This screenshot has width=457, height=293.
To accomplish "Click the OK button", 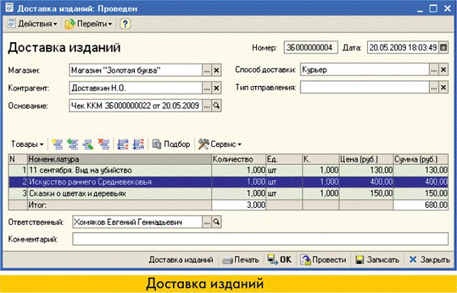I will point(280,260).
